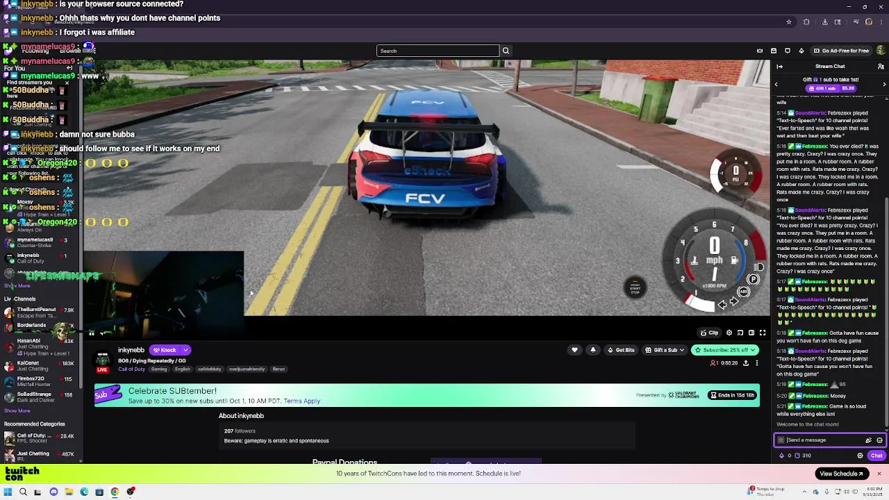Viewport: 889px width, 500px height.
Task: Mute the stream volume
Action: [103, 333]
